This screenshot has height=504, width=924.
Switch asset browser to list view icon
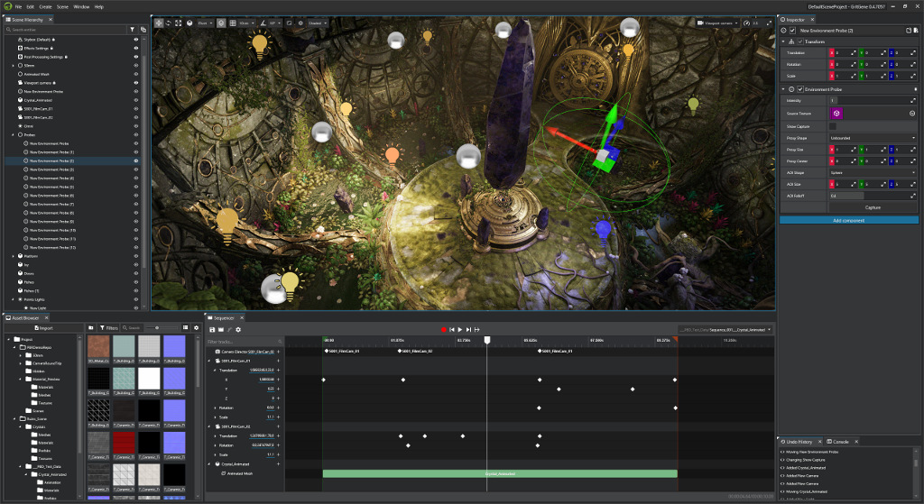185,327
